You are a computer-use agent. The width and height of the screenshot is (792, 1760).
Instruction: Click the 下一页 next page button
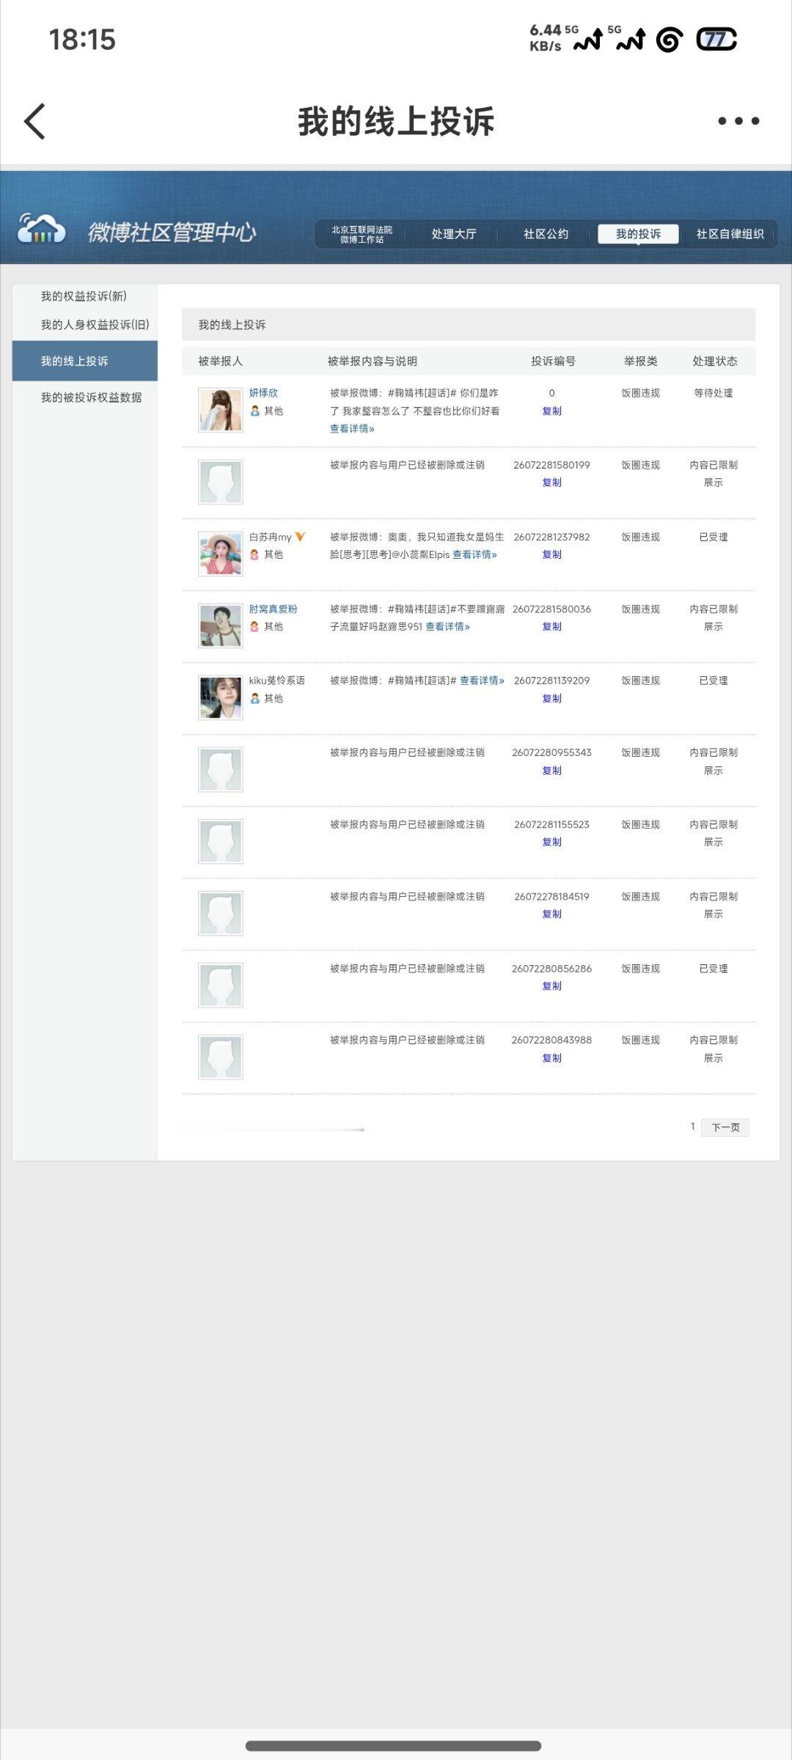point(725,1127)
